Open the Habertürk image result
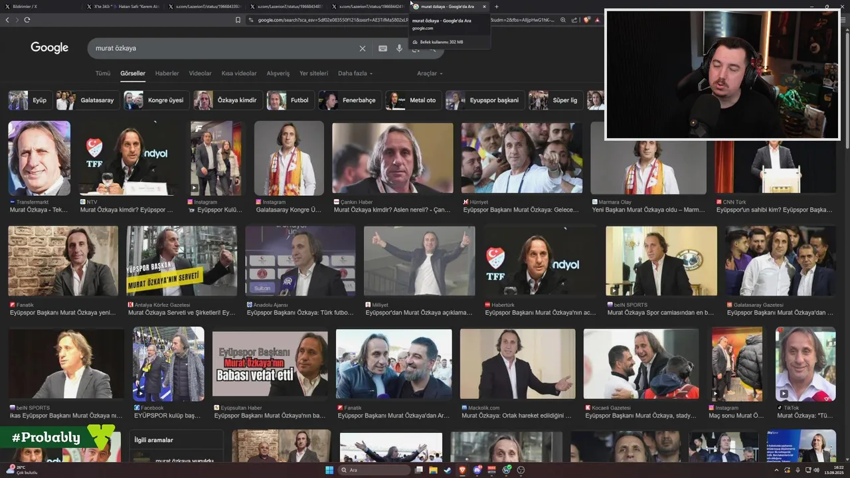The image size is (850, 478). (x=540, y=261)
